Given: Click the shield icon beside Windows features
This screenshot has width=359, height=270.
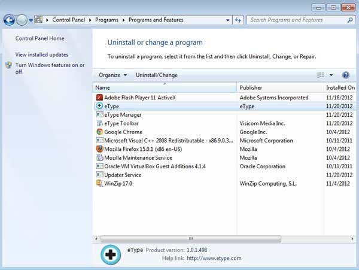Looking at the screenshot, I should [x=9, y=65].
